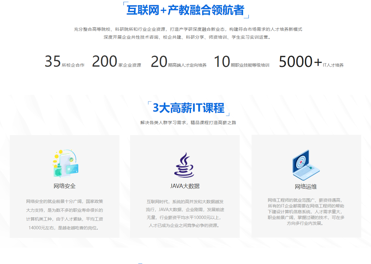Click the JAVA大数据 course description text

point(185,214)
